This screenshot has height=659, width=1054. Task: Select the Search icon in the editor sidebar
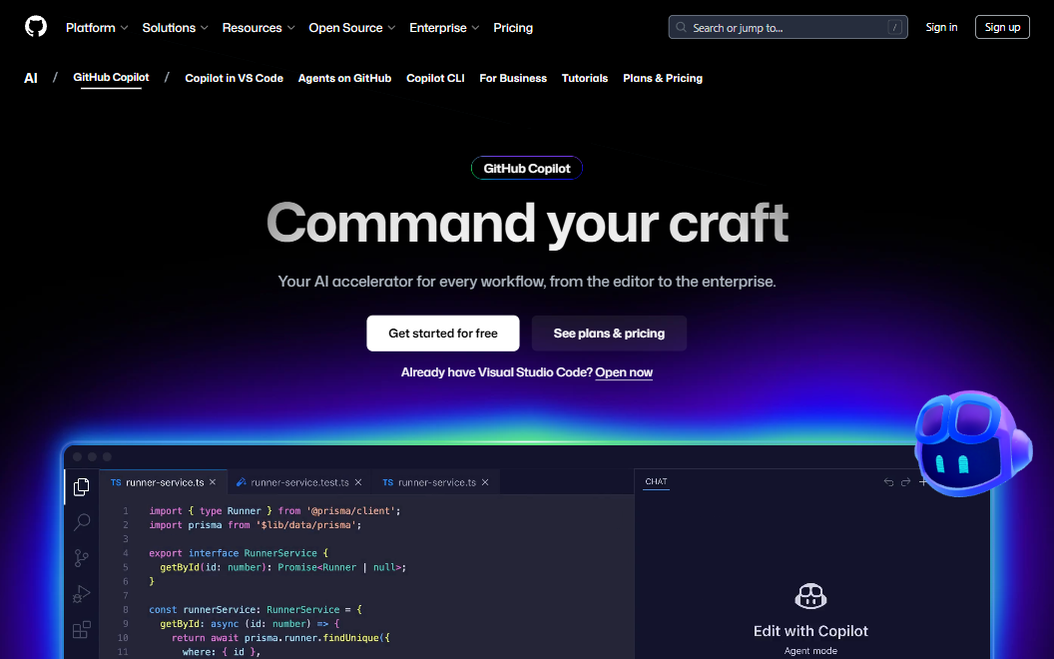click(x=82, y=522)
